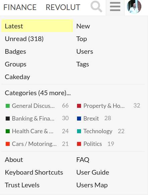Click the teal Technology category square
148x195 pixels.
click(x=79, y=131)
